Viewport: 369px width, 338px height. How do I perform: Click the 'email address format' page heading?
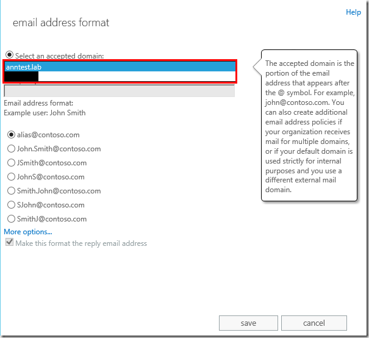pos(61,23)
